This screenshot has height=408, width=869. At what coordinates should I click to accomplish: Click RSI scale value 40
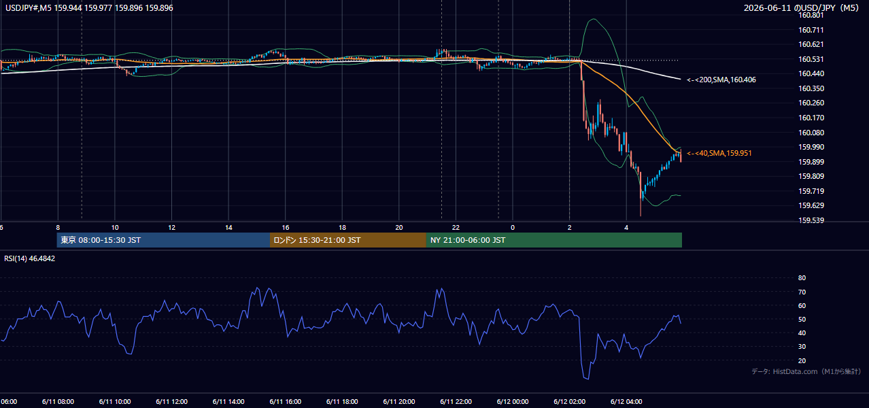pyautogui.click(x=802, y=333)
